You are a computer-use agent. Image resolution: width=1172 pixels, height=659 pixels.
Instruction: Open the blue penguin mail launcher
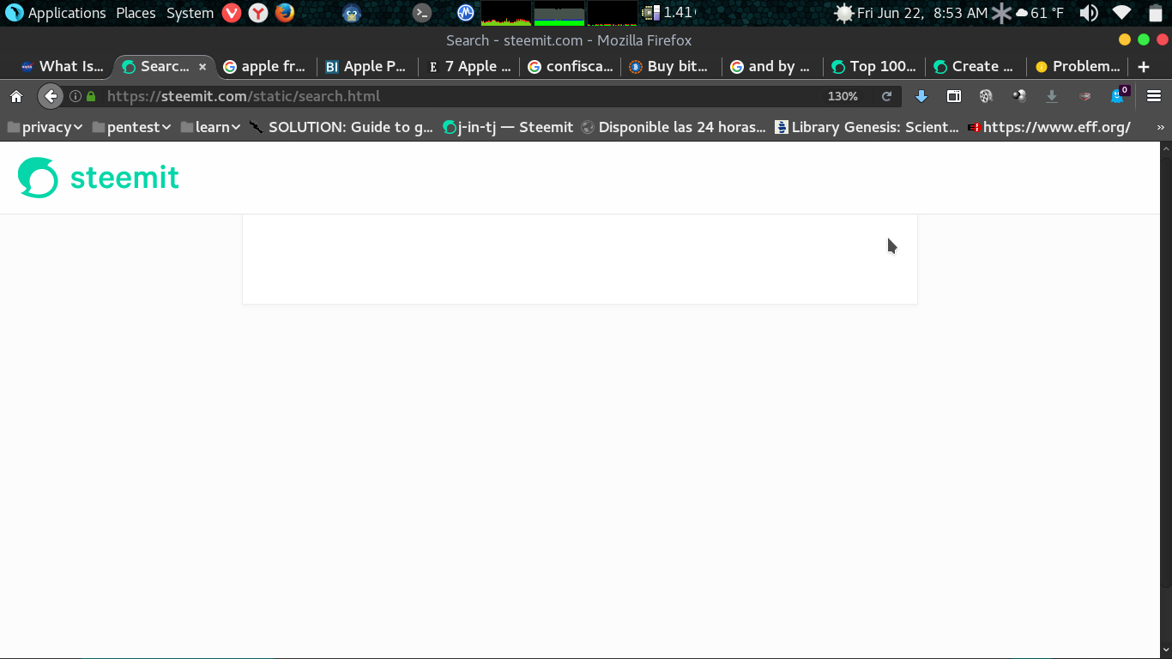click(x=351, y=13)
